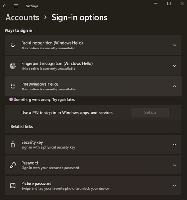Click the Related links label

coord(22,126)
